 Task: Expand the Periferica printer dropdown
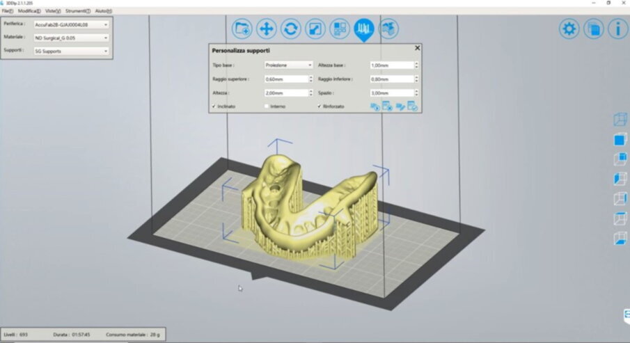coord(72,24)
